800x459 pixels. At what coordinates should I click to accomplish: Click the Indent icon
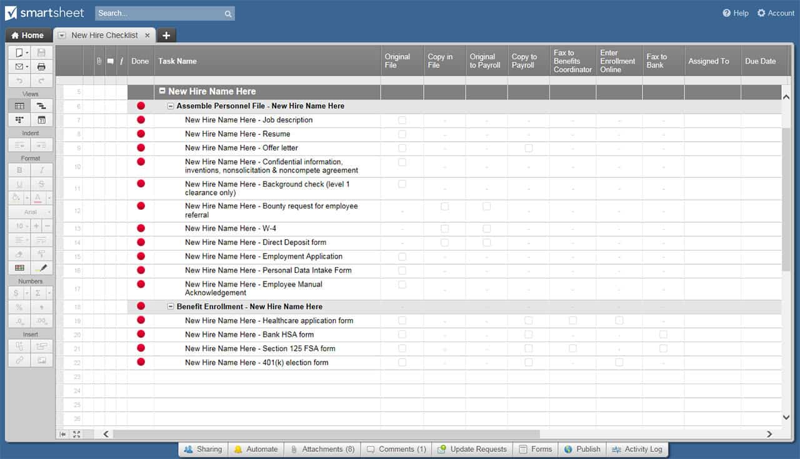(41, 145)
